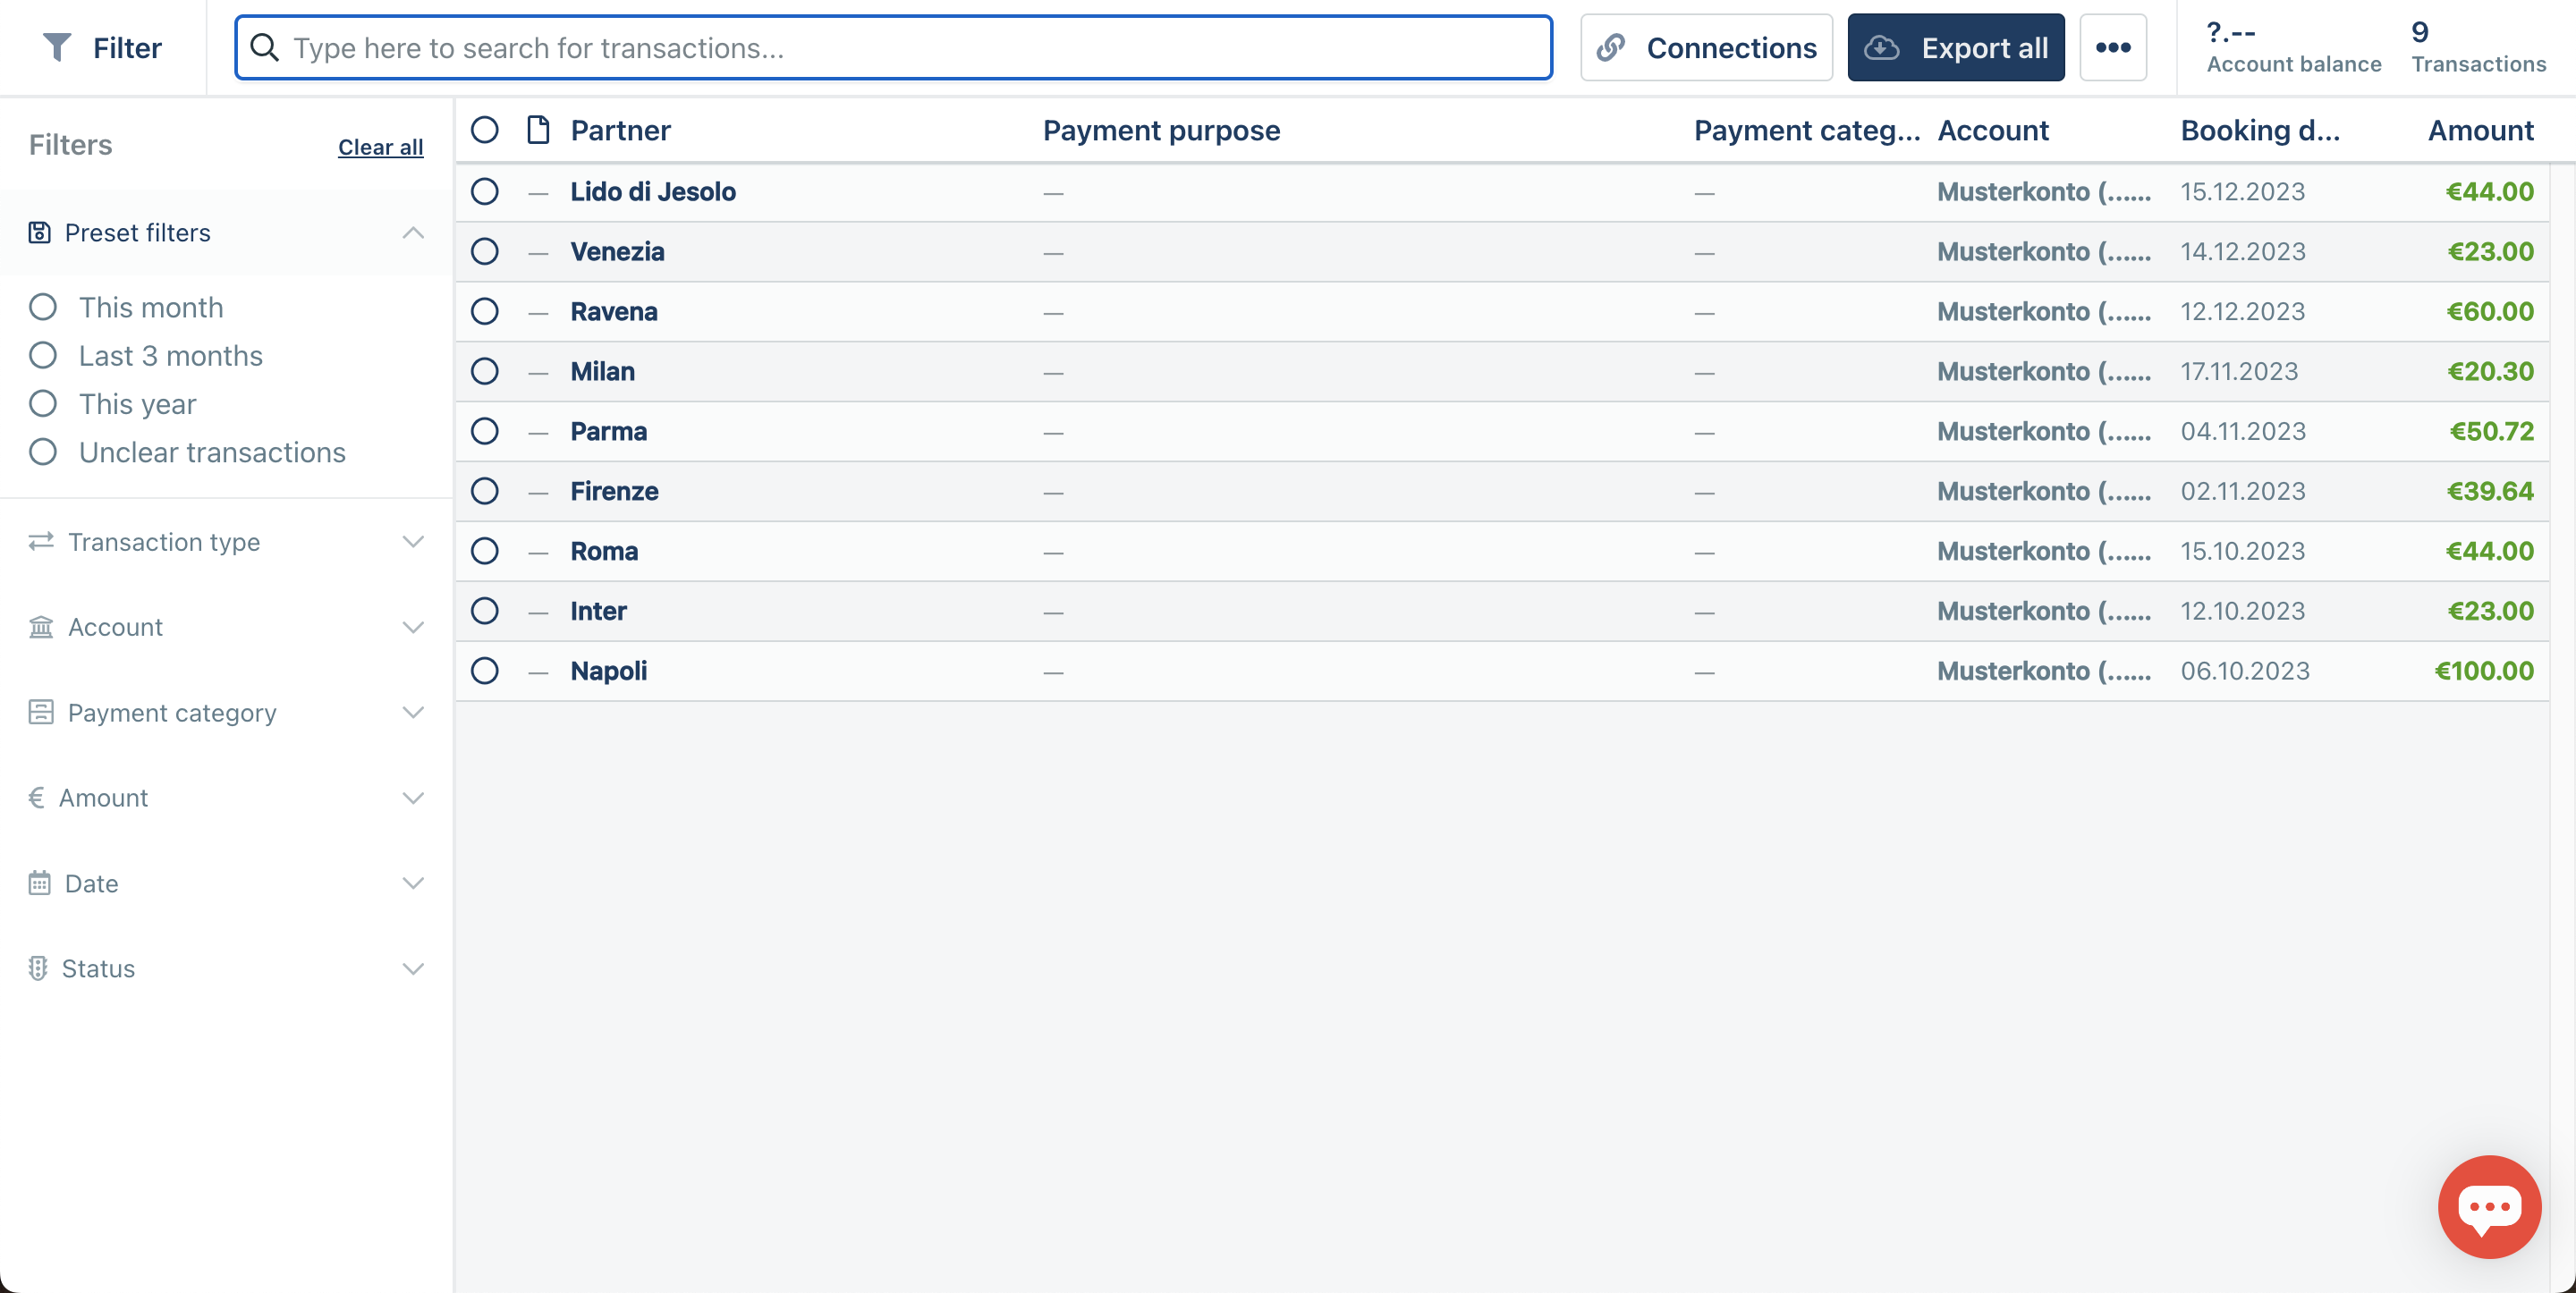Collapse the Preset filters section
2576x1293 pixels.
tap(412, 232)
